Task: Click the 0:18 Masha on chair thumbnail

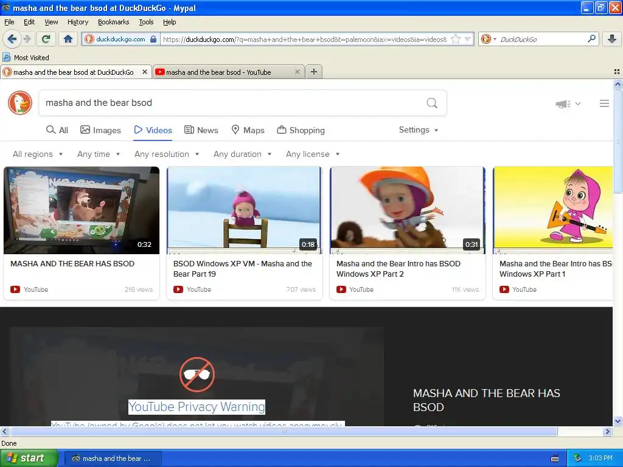Action: pyautogui.click(x=245, y=210)
